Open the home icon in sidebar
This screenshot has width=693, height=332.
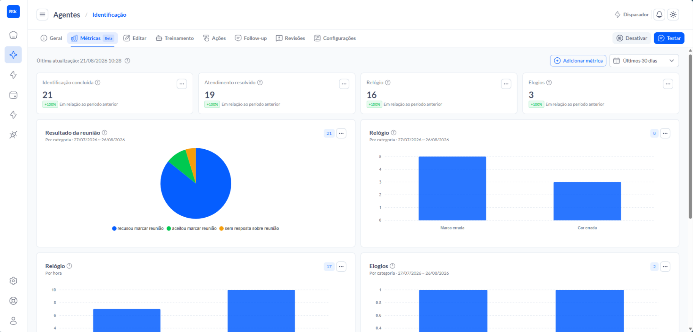[13, 35]
